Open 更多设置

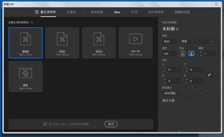point(169,101)
